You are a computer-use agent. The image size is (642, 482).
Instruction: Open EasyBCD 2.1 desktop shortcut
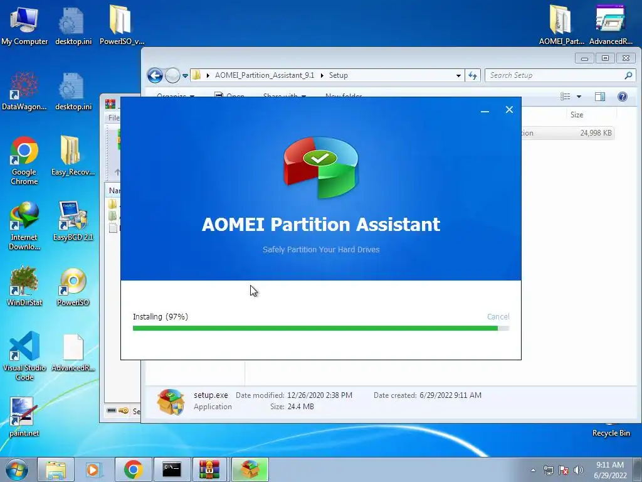pyautogui.click(x=73, y=222)
